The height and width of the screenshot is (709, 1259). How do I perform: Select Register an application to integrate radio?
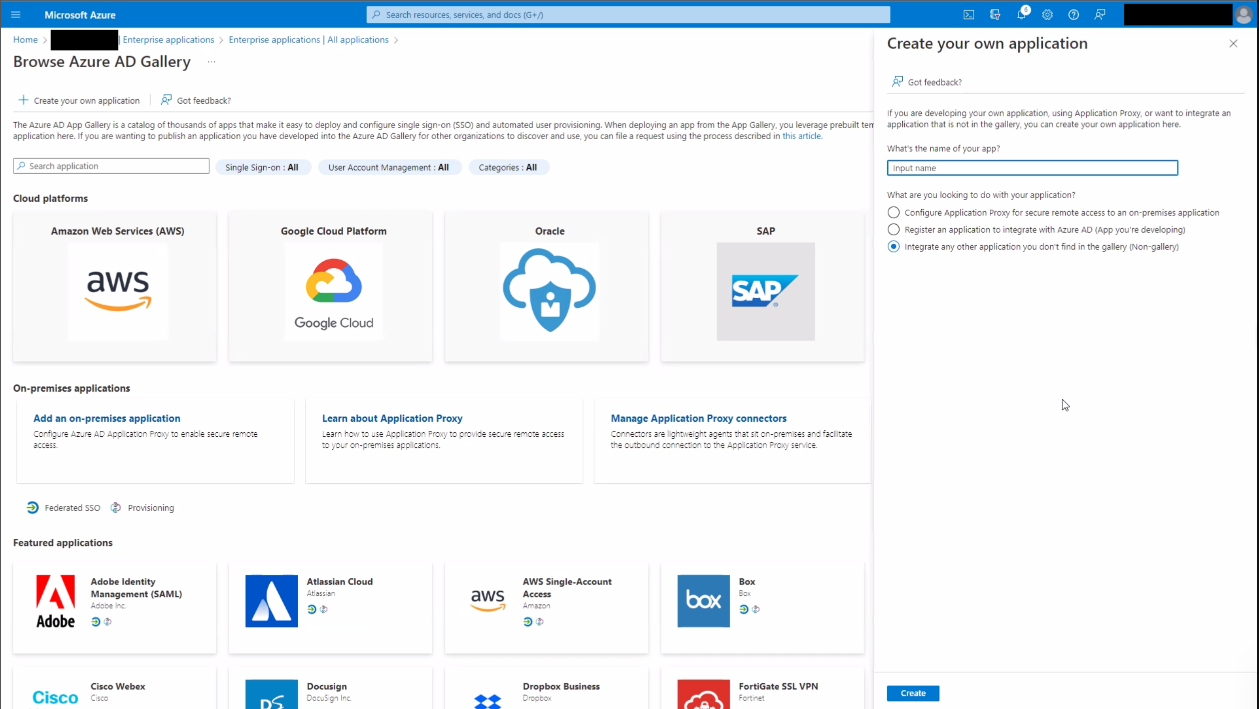[893, 229]
